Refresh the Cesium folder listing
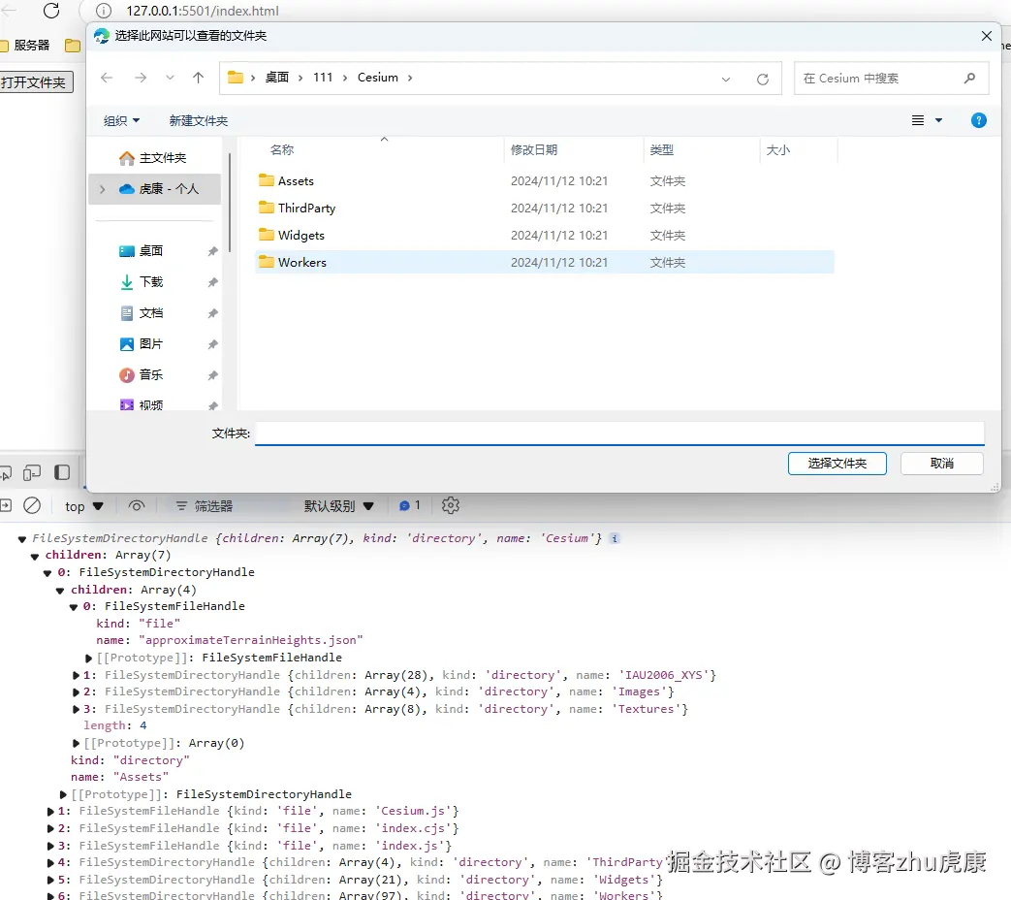The image size is (1011, 900). point(763,79)
